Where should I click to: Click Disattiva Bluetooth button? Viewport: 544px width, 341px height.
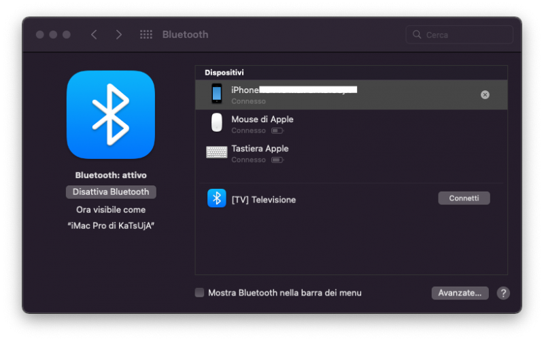coord(111,192)
